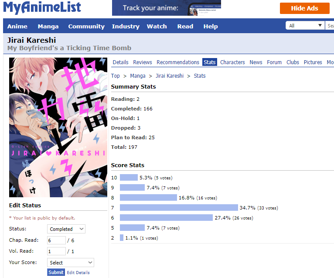Click the Submit button

point(56,272)
